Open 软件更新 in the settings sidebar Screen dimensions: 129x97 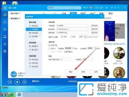[x=34, y=36]
